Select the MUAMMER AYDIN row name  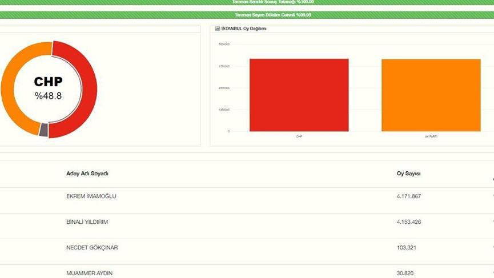coord(89,273)
